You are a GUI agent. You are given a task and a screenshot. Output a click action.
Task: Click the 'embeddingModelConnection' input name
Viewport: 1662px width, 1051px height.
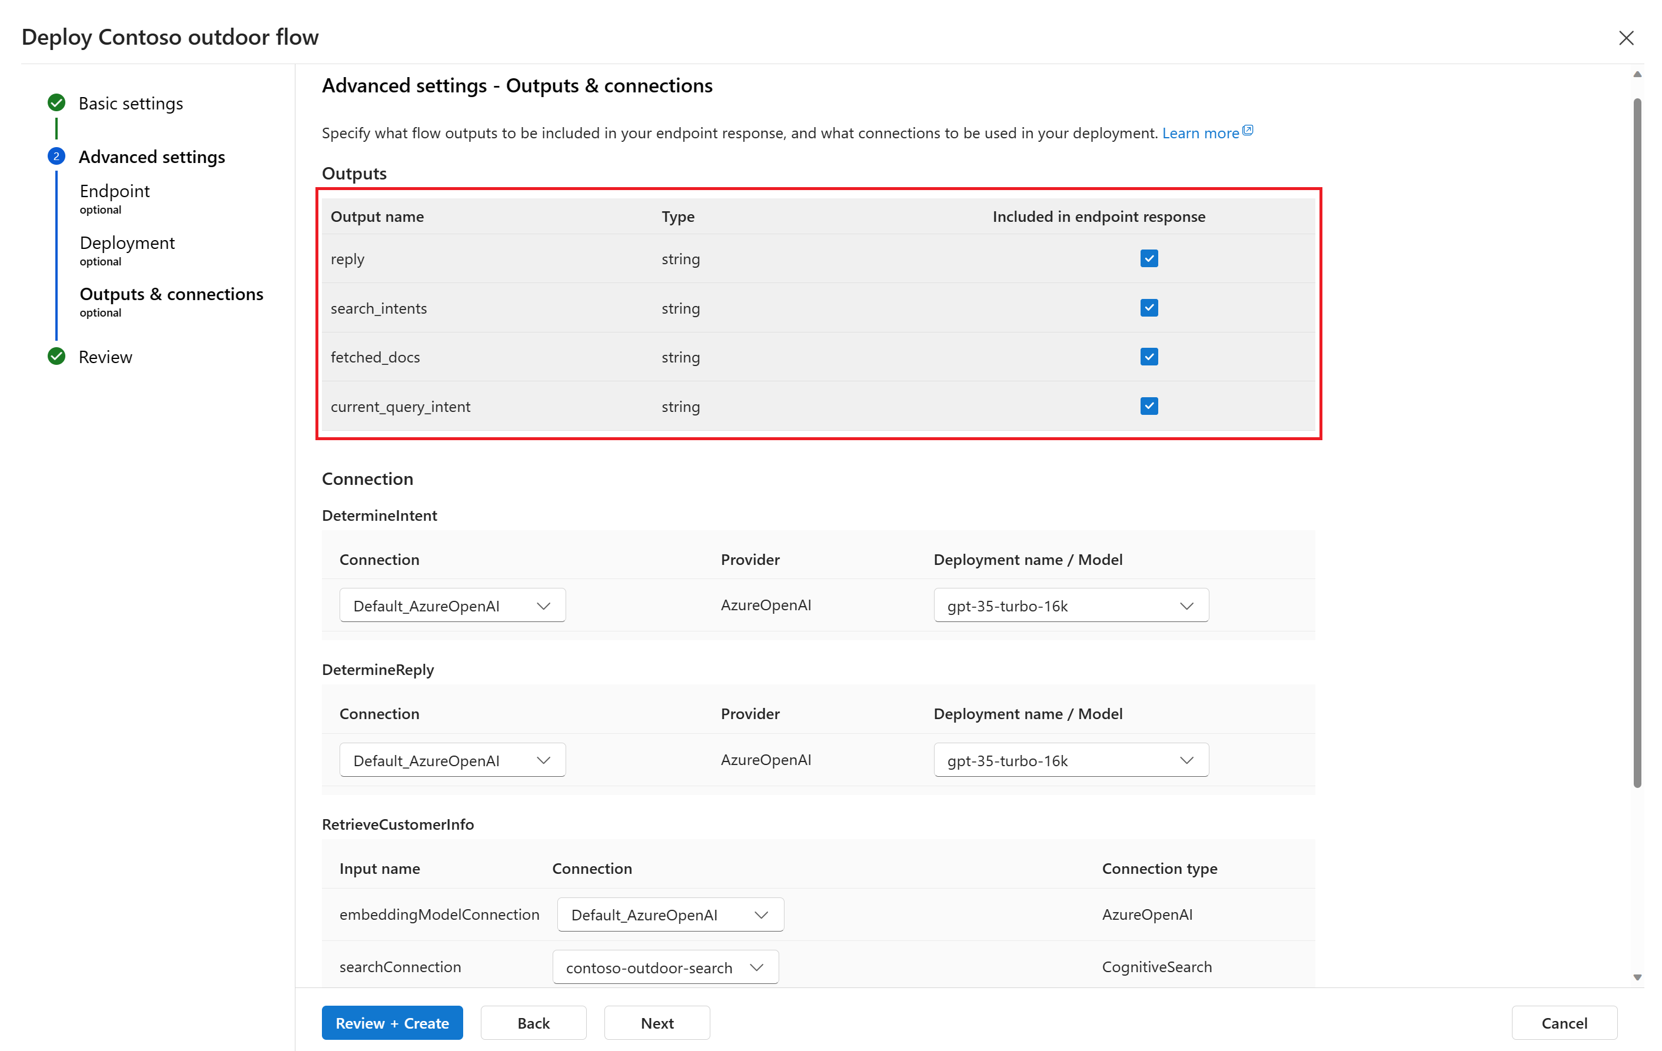point(439,914)
